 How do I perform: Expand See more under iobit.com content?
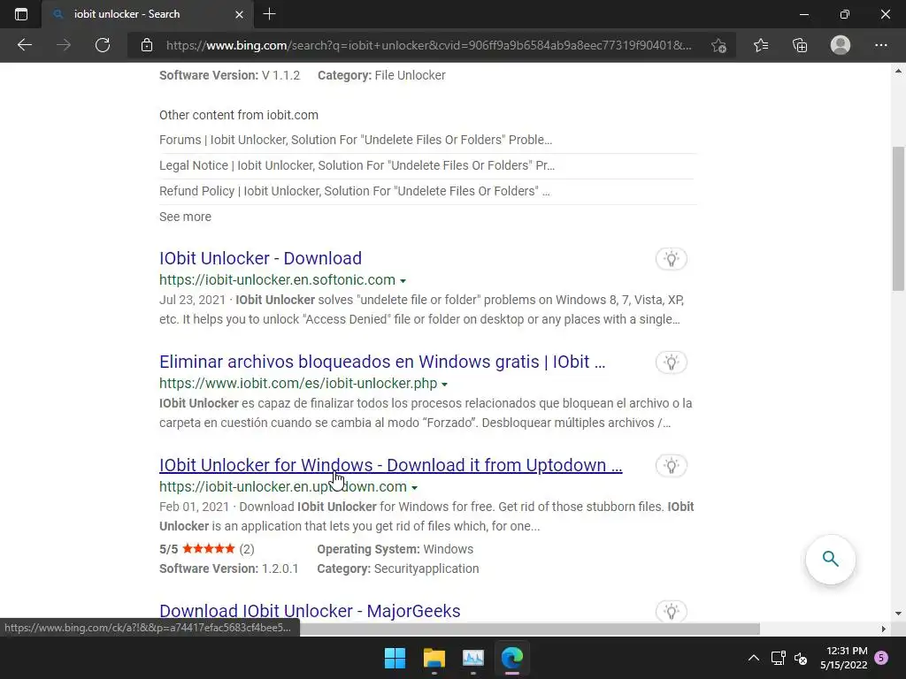(186, 217)
